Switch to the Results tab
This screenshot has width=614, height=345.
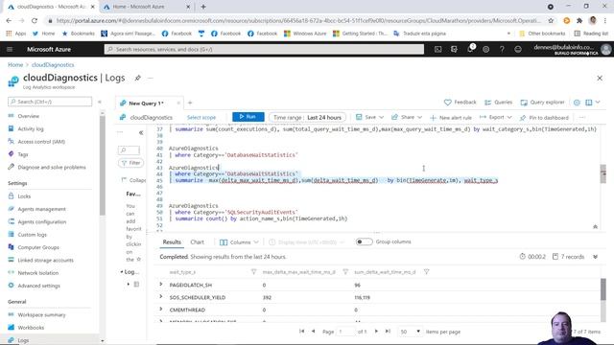click(172, 242)
